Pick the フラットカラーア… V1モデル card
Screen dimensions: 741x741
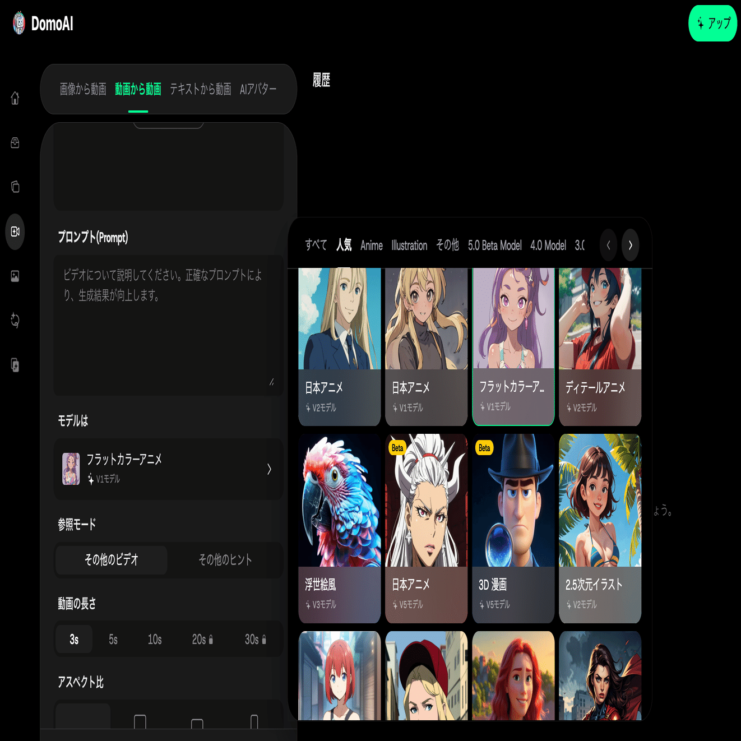(513, 347)
